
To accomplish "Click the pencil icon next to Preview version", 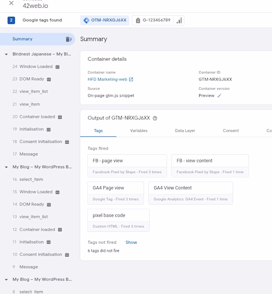I will (219, 96).
